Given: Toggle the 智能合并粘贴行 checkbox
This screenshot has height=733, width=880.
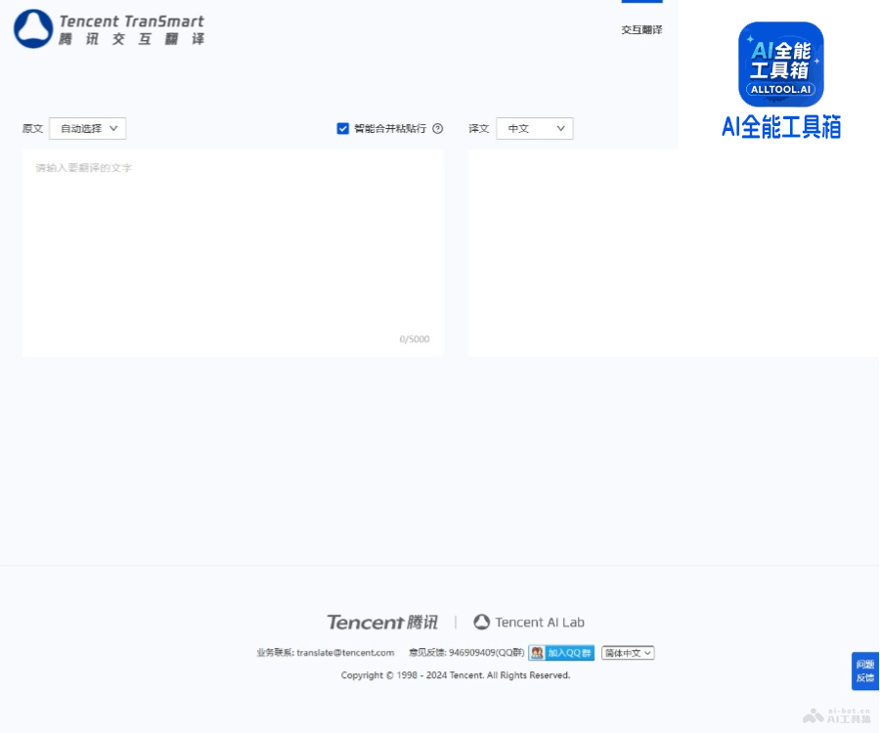Looking at the screenshot, I should pos(342,128).
